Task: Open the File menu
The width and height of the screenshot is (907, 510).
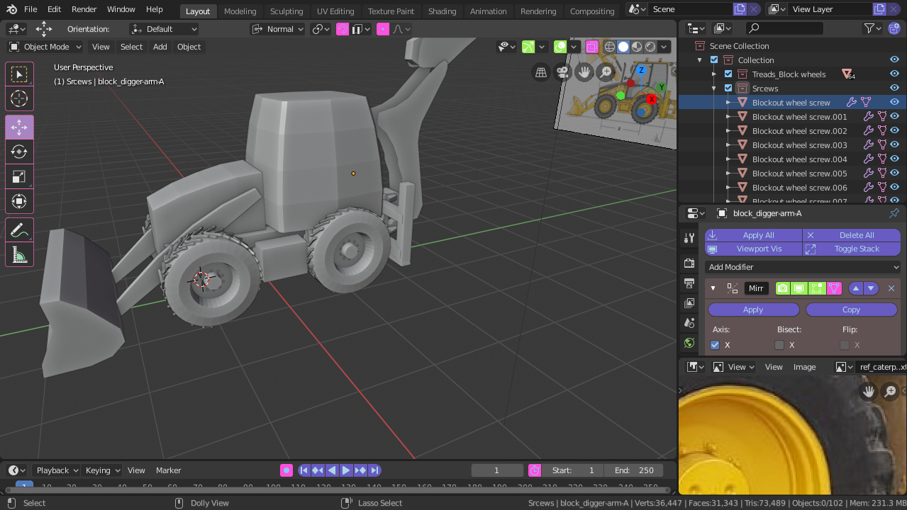Action: pyautogui.click(x=30, y=9)
